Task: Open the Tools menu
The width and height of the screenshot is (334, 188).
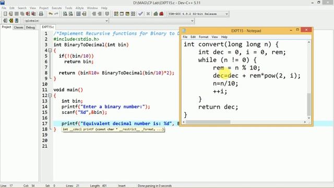Action: pyautogui.click(x=68, y=8)
